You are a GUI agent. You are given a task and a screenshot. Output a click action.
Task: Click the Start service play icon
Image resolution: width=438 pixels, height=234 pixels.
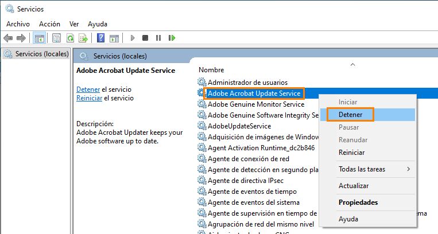pos(133,38)
